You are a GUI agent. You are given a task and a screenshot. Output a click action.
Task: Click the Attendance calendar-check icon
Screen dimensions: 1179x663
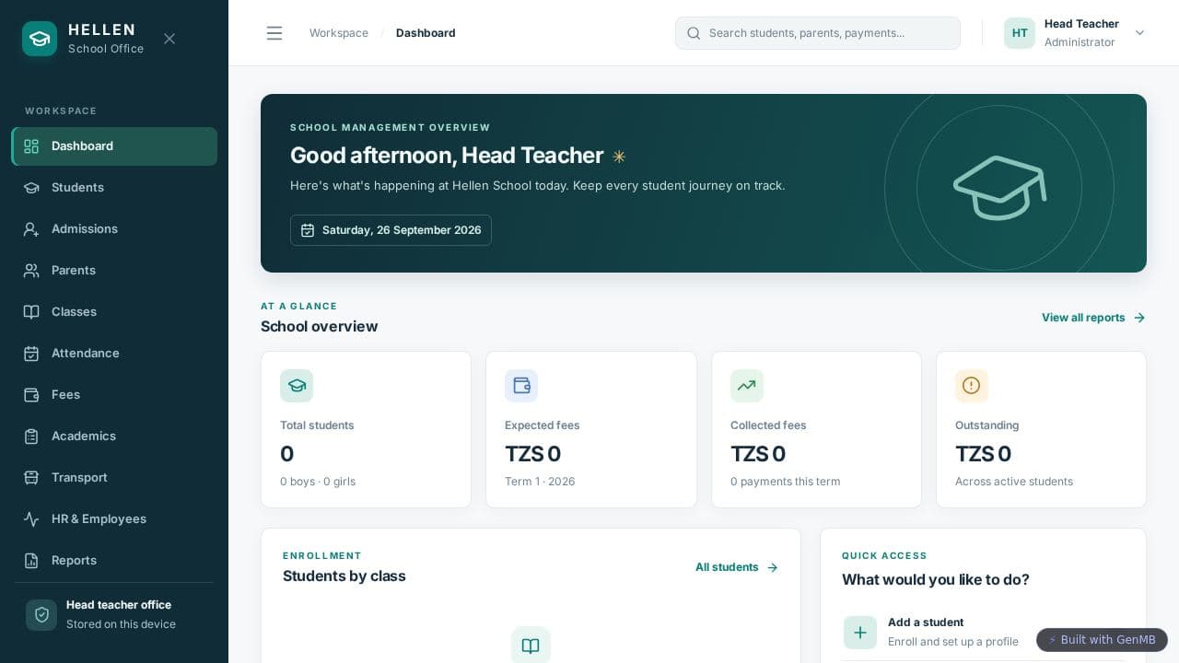tap(31, 354)
